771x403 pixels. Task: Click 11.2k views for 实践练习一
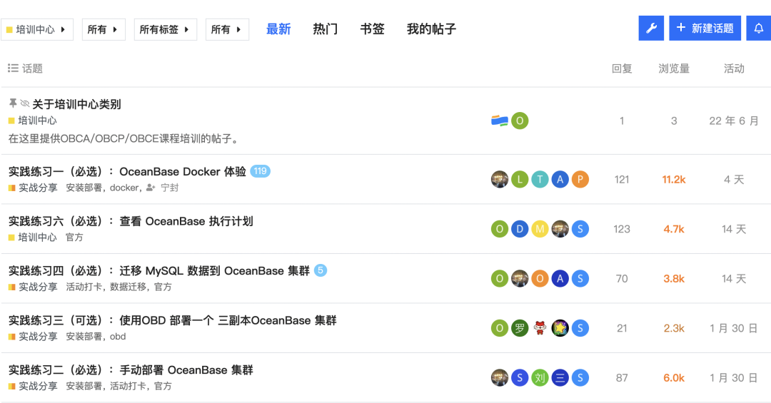pos(674,179)
